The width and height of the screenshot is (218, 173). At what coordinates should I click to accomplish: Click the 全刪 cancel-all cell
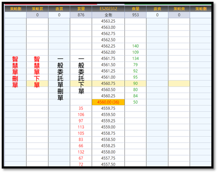tap(108, 15)
